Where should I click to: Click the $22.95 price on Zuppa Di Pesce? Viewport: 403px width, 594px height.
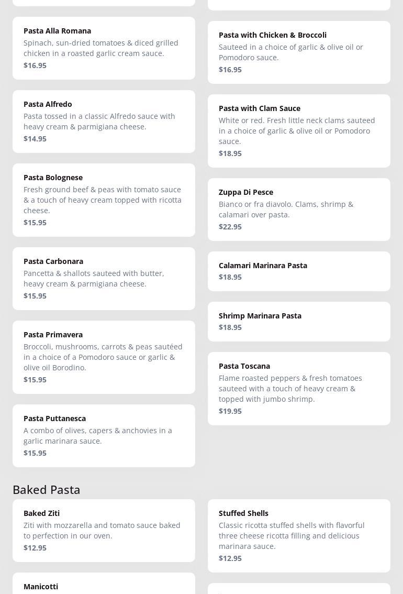tap(230, 227)
